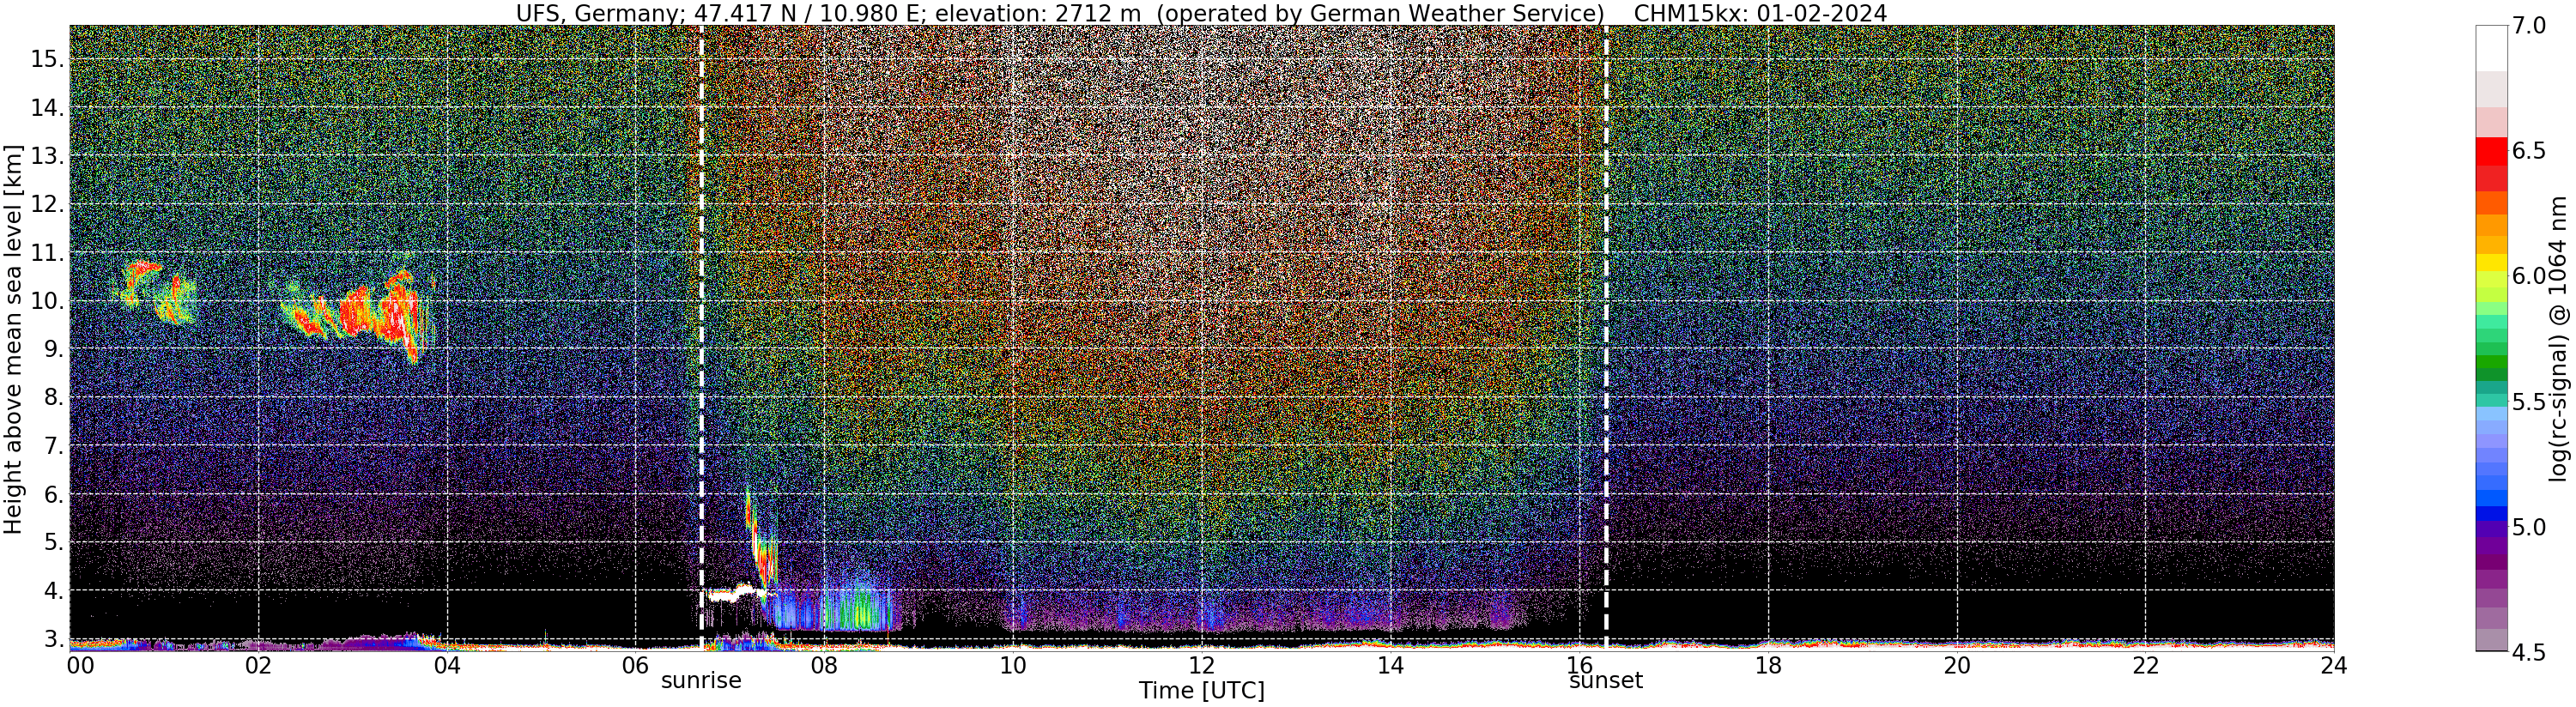2576x707 pixels.
Task: Click the plot title starting 'UFS, Germany'
Action: (1201, 13)
